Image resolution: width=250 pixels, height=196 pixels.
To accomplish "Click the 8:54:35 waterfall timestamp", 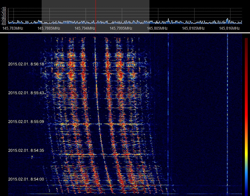I will [26, 150].
